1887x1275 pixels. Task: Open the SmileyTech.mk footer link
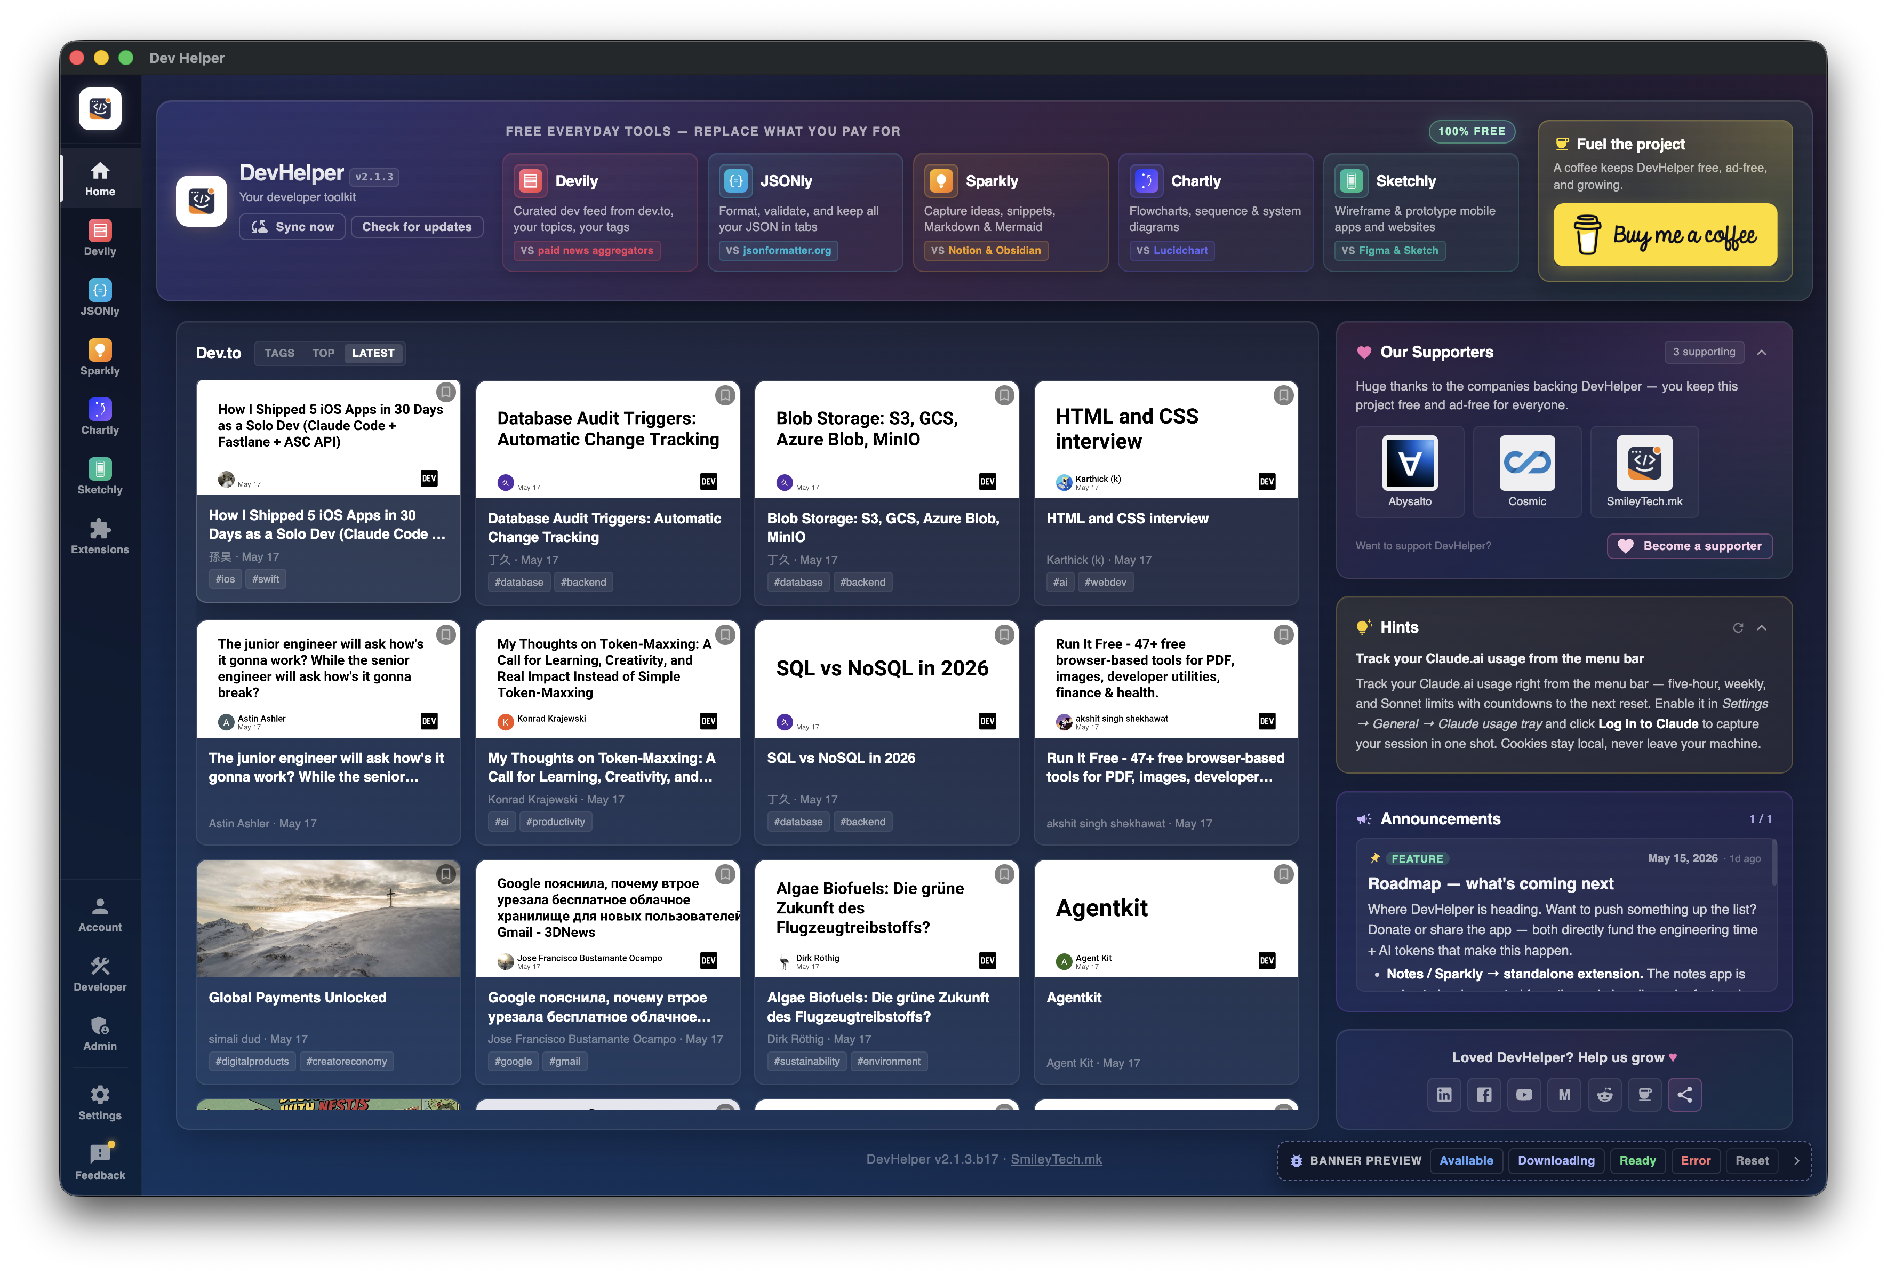(1056, 1159)
